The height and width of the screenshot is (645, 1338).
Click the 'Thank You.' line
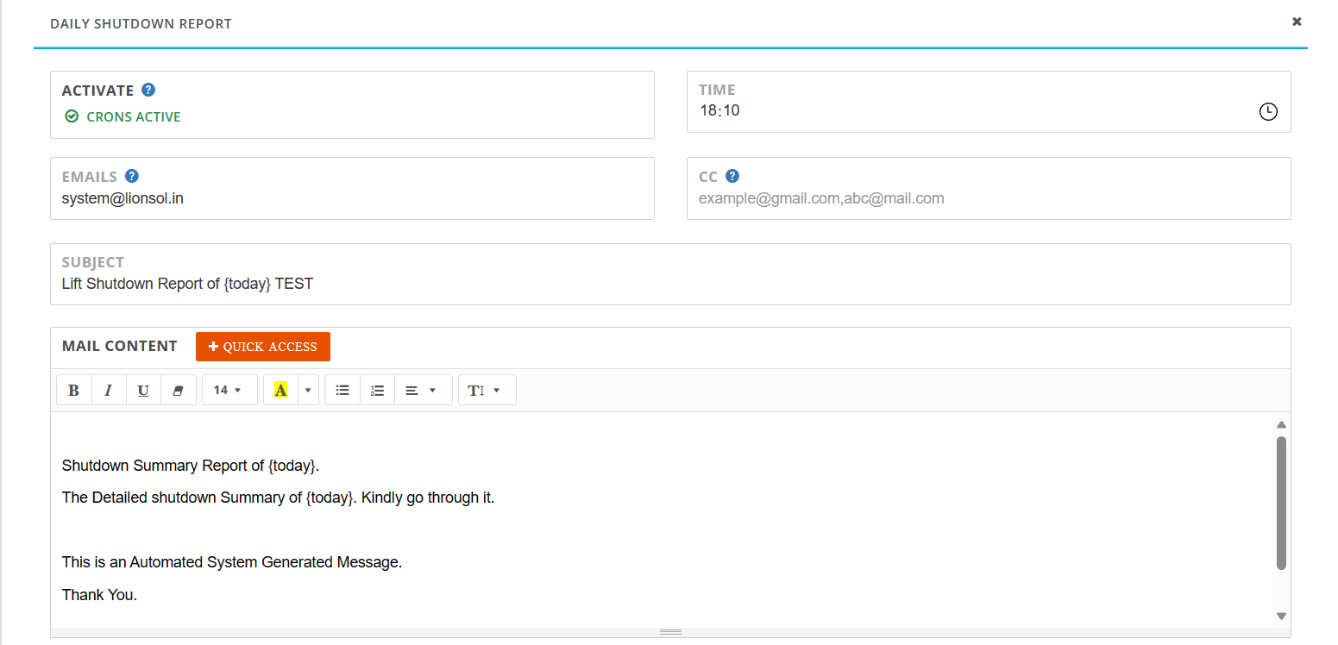click(100, 595)
